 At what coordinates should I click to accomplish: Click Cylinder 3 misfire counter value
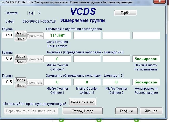pos(116,82)
